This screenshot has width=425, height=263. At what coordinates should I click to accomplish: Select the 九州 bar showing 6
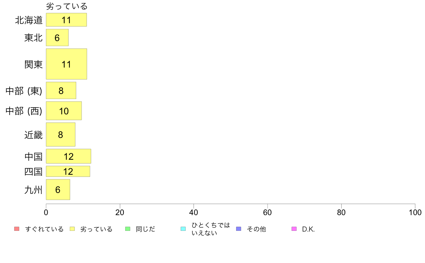click(x=58, y=190)
